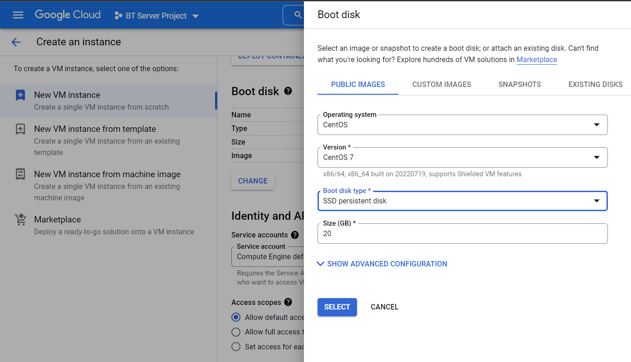This screenshot has width=631, height=362.
Task: Open the BT Server Project selector dropdown
Action: click(x=157, y=16)
